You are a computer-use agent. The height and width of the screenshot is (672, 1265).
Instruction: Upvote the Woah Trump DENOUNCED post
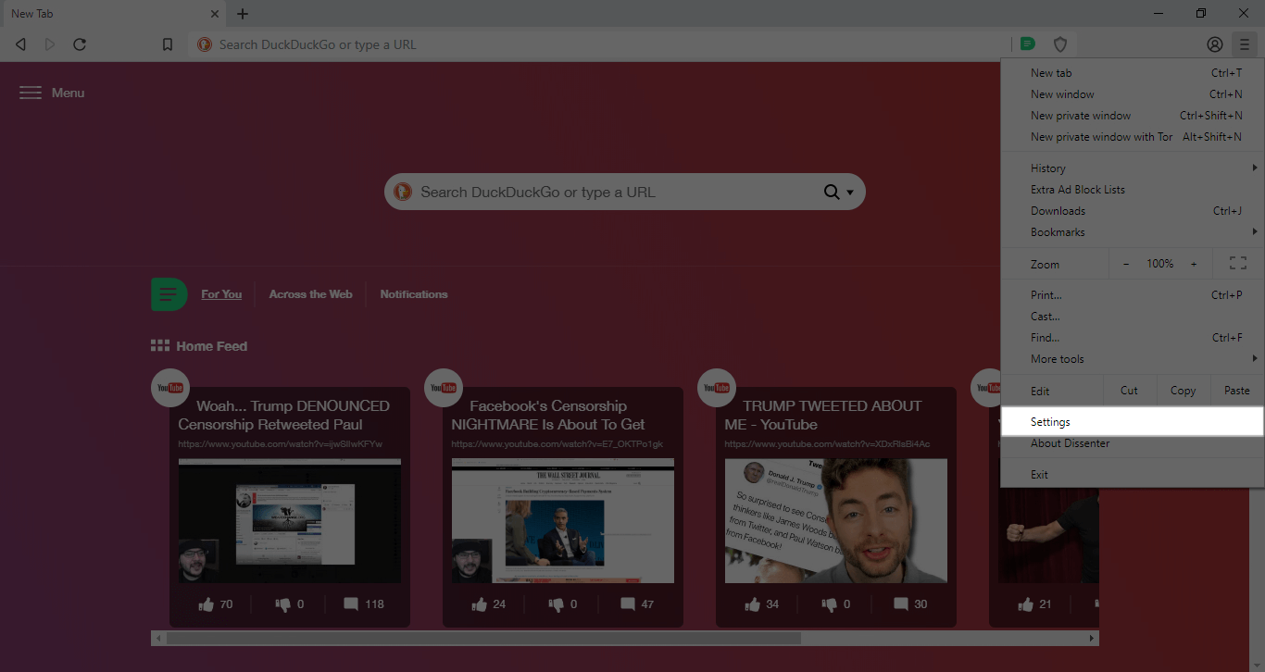tap(207, 604)
